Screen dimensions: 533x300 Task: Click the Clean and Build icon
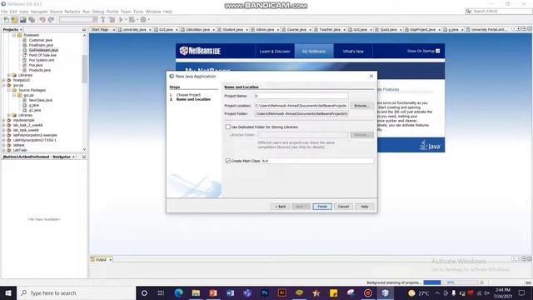coord(112,20)
